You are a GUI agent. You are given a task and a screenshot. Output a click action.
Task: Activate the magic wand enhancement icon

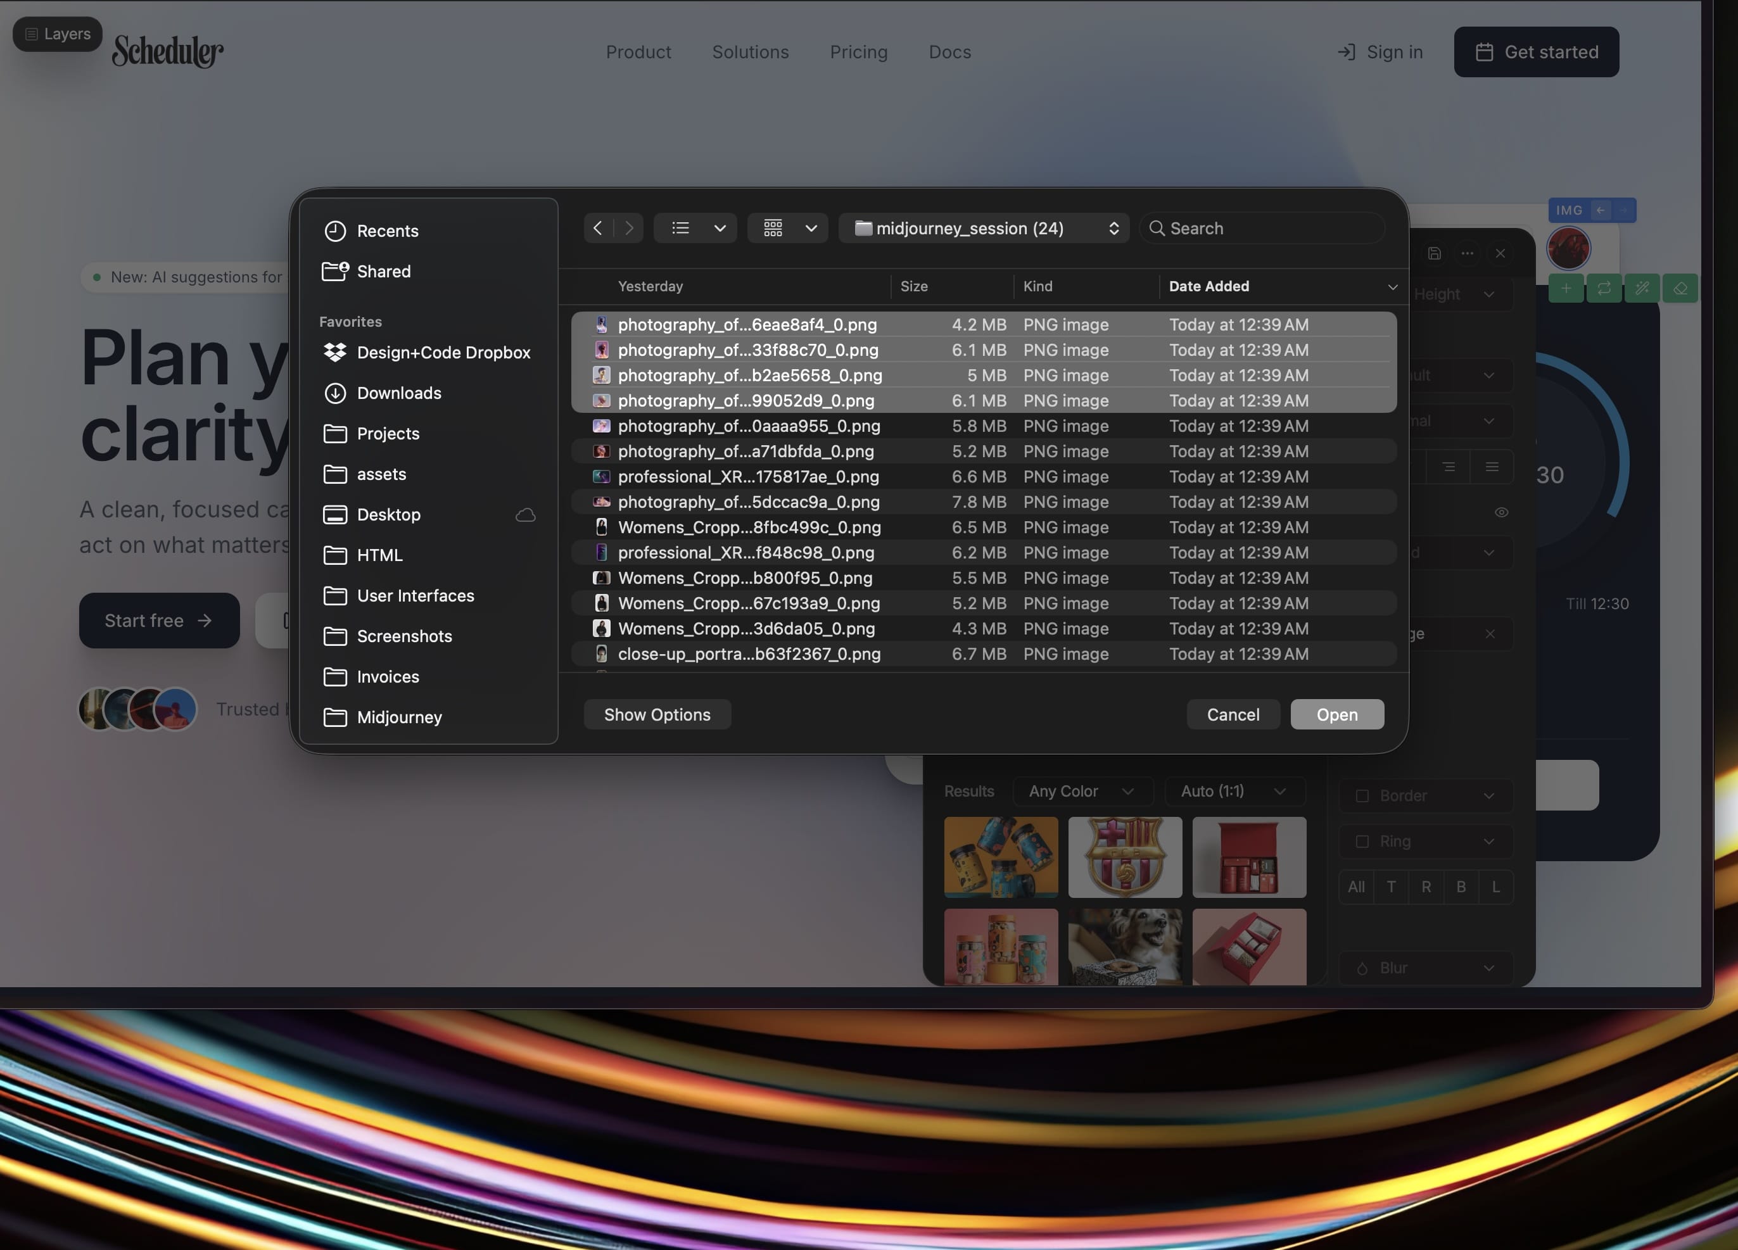[x=1642, y=288]
